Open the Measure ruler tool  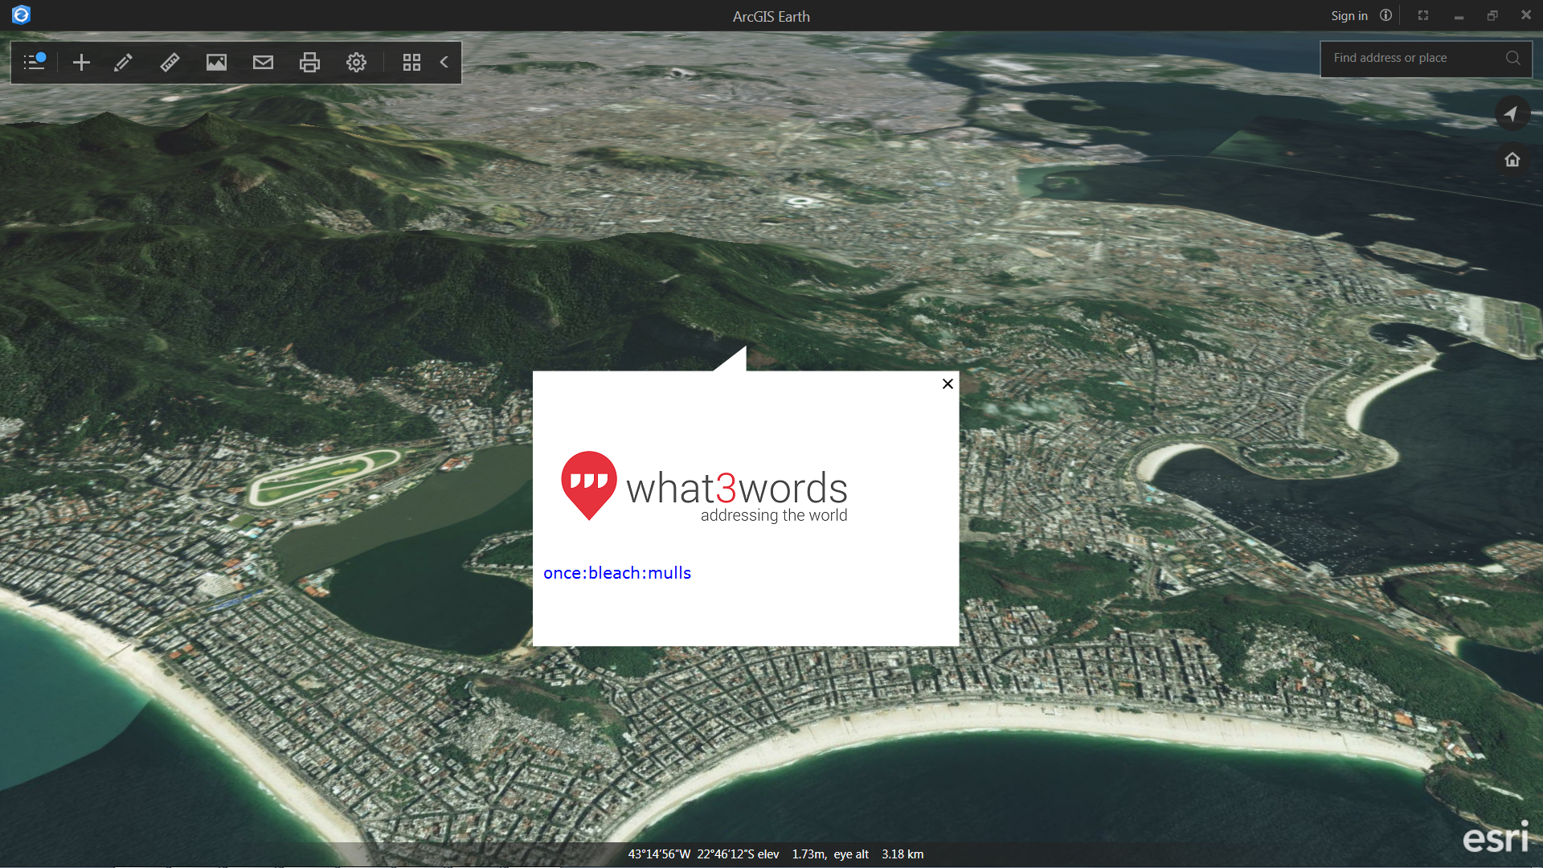click(x=170, y=62)
